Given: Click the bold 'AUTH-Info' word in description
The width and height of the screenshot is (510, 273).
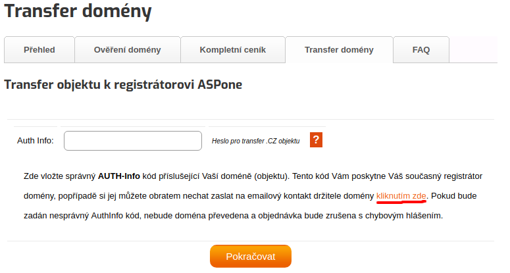Looking at the screenshot, I should pos(118,176).
